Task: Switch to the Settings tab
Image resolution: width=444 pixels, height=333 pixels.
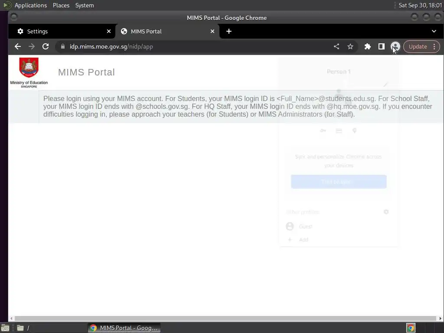Action: click(x=62, y=31)
